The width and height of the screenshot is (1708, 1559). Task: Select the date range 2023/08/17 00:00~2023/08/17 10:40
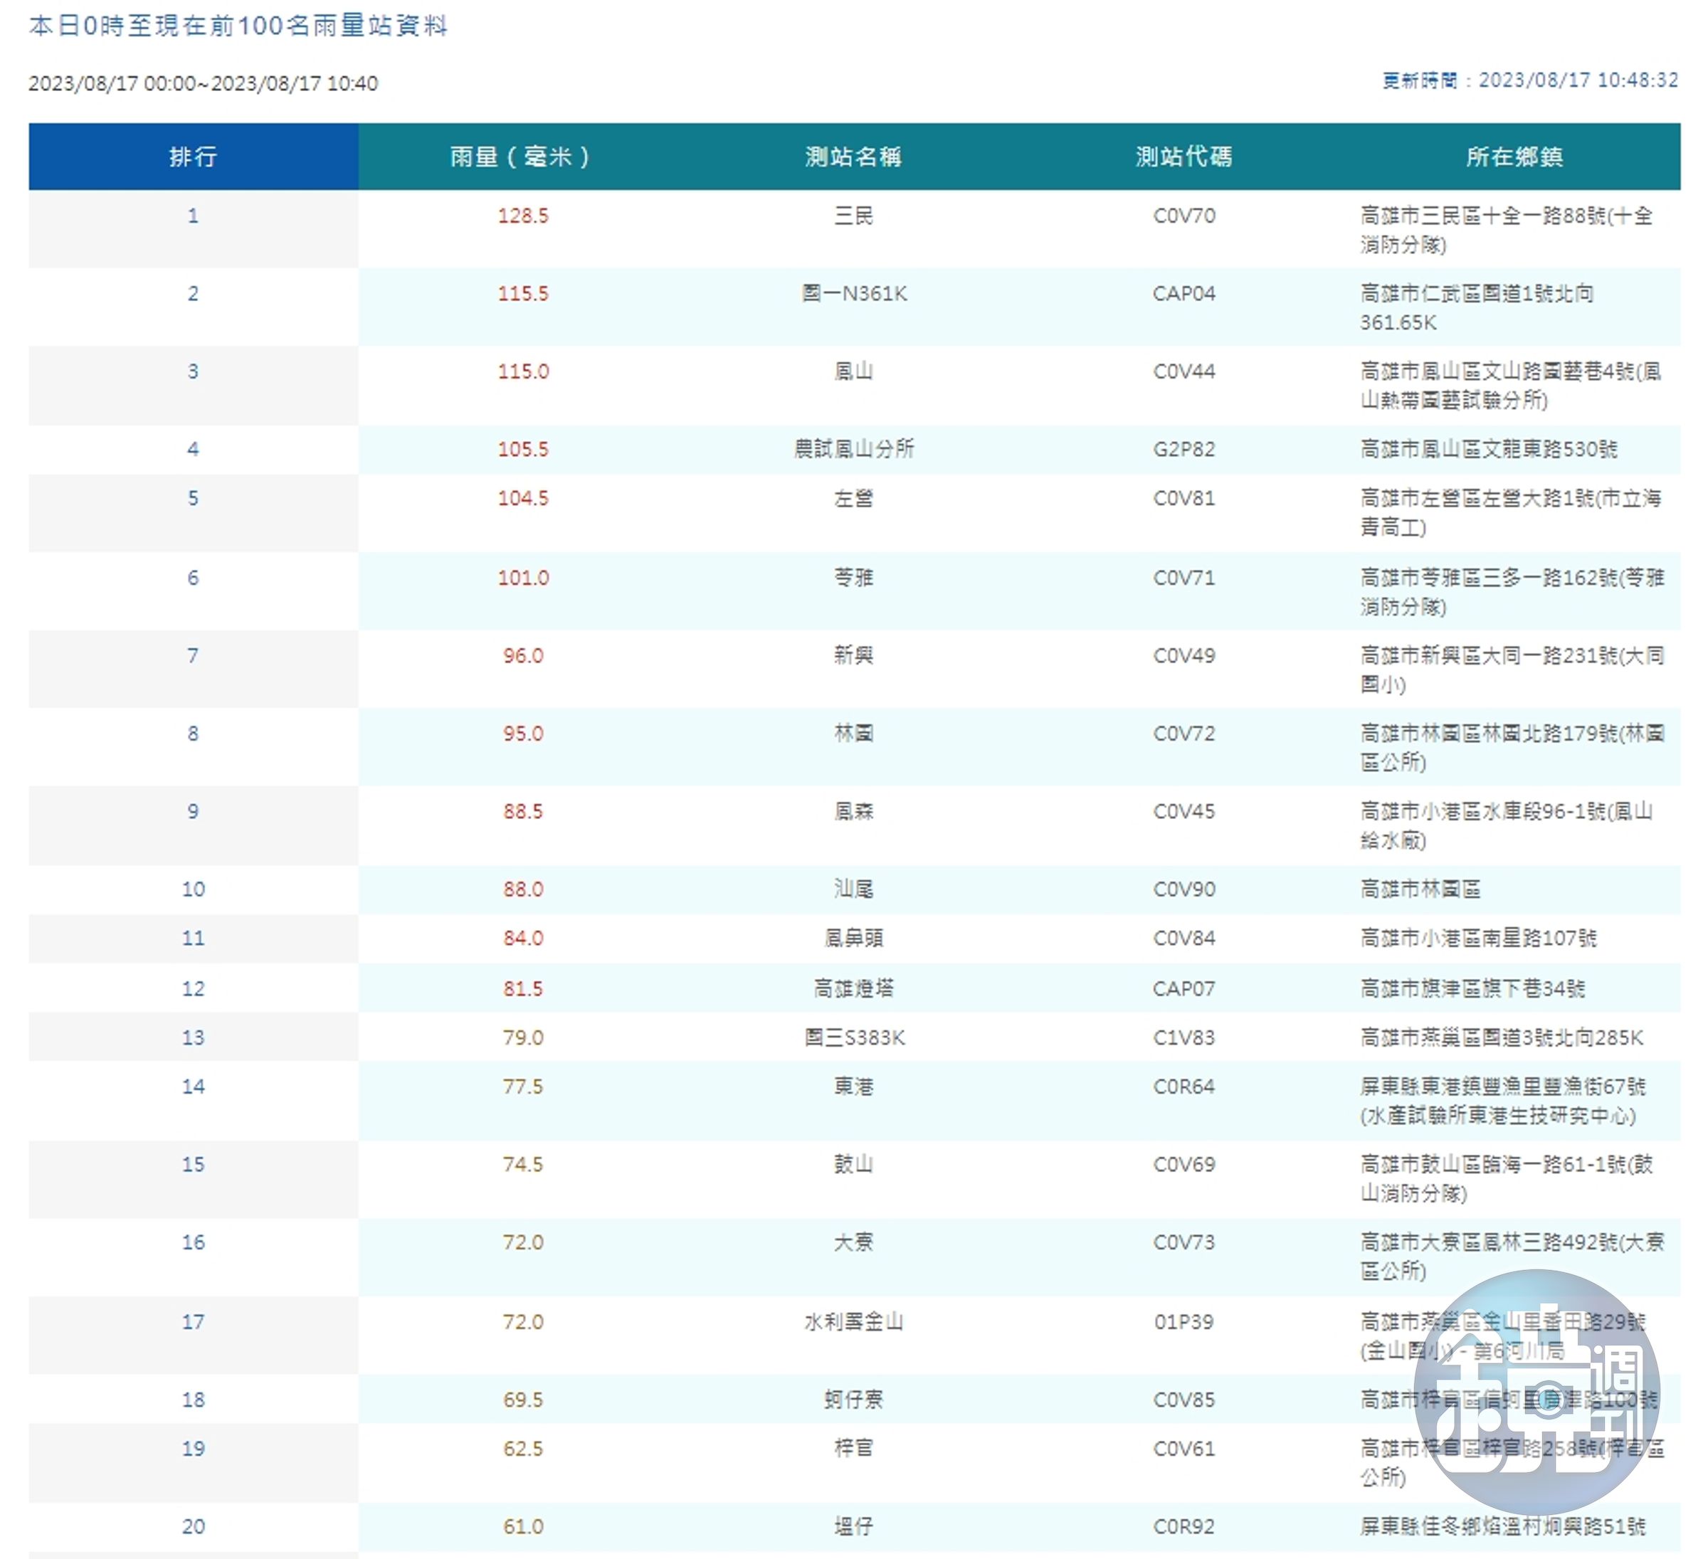[x=204, y=83]
